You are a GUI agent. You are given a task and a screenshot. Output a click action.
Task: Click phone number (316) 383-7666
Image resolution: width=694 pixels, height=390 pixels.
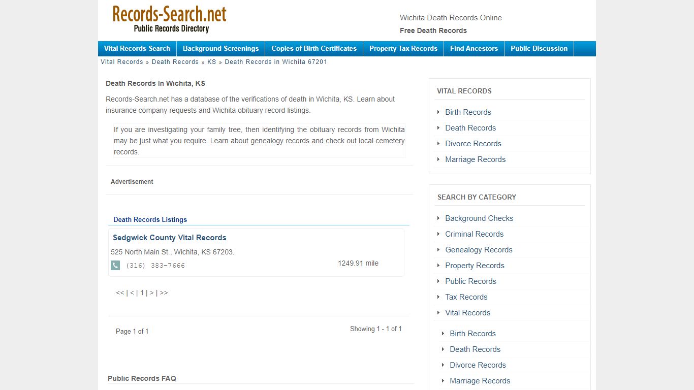click(x=155, y=266)
